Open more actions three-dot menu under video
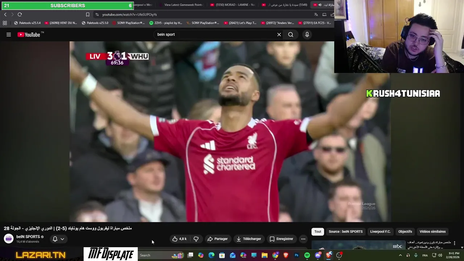The height and width of the screenshot is (261, 464). (x=303, y=239)
